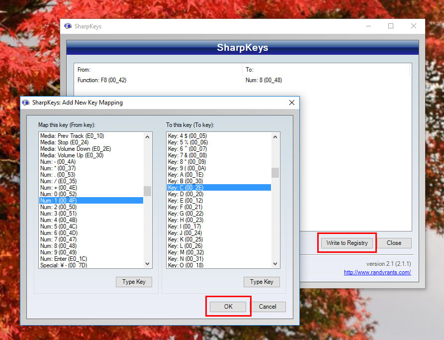Open the randyrants.com website link
444x340 pixels.
coord(377,272)
